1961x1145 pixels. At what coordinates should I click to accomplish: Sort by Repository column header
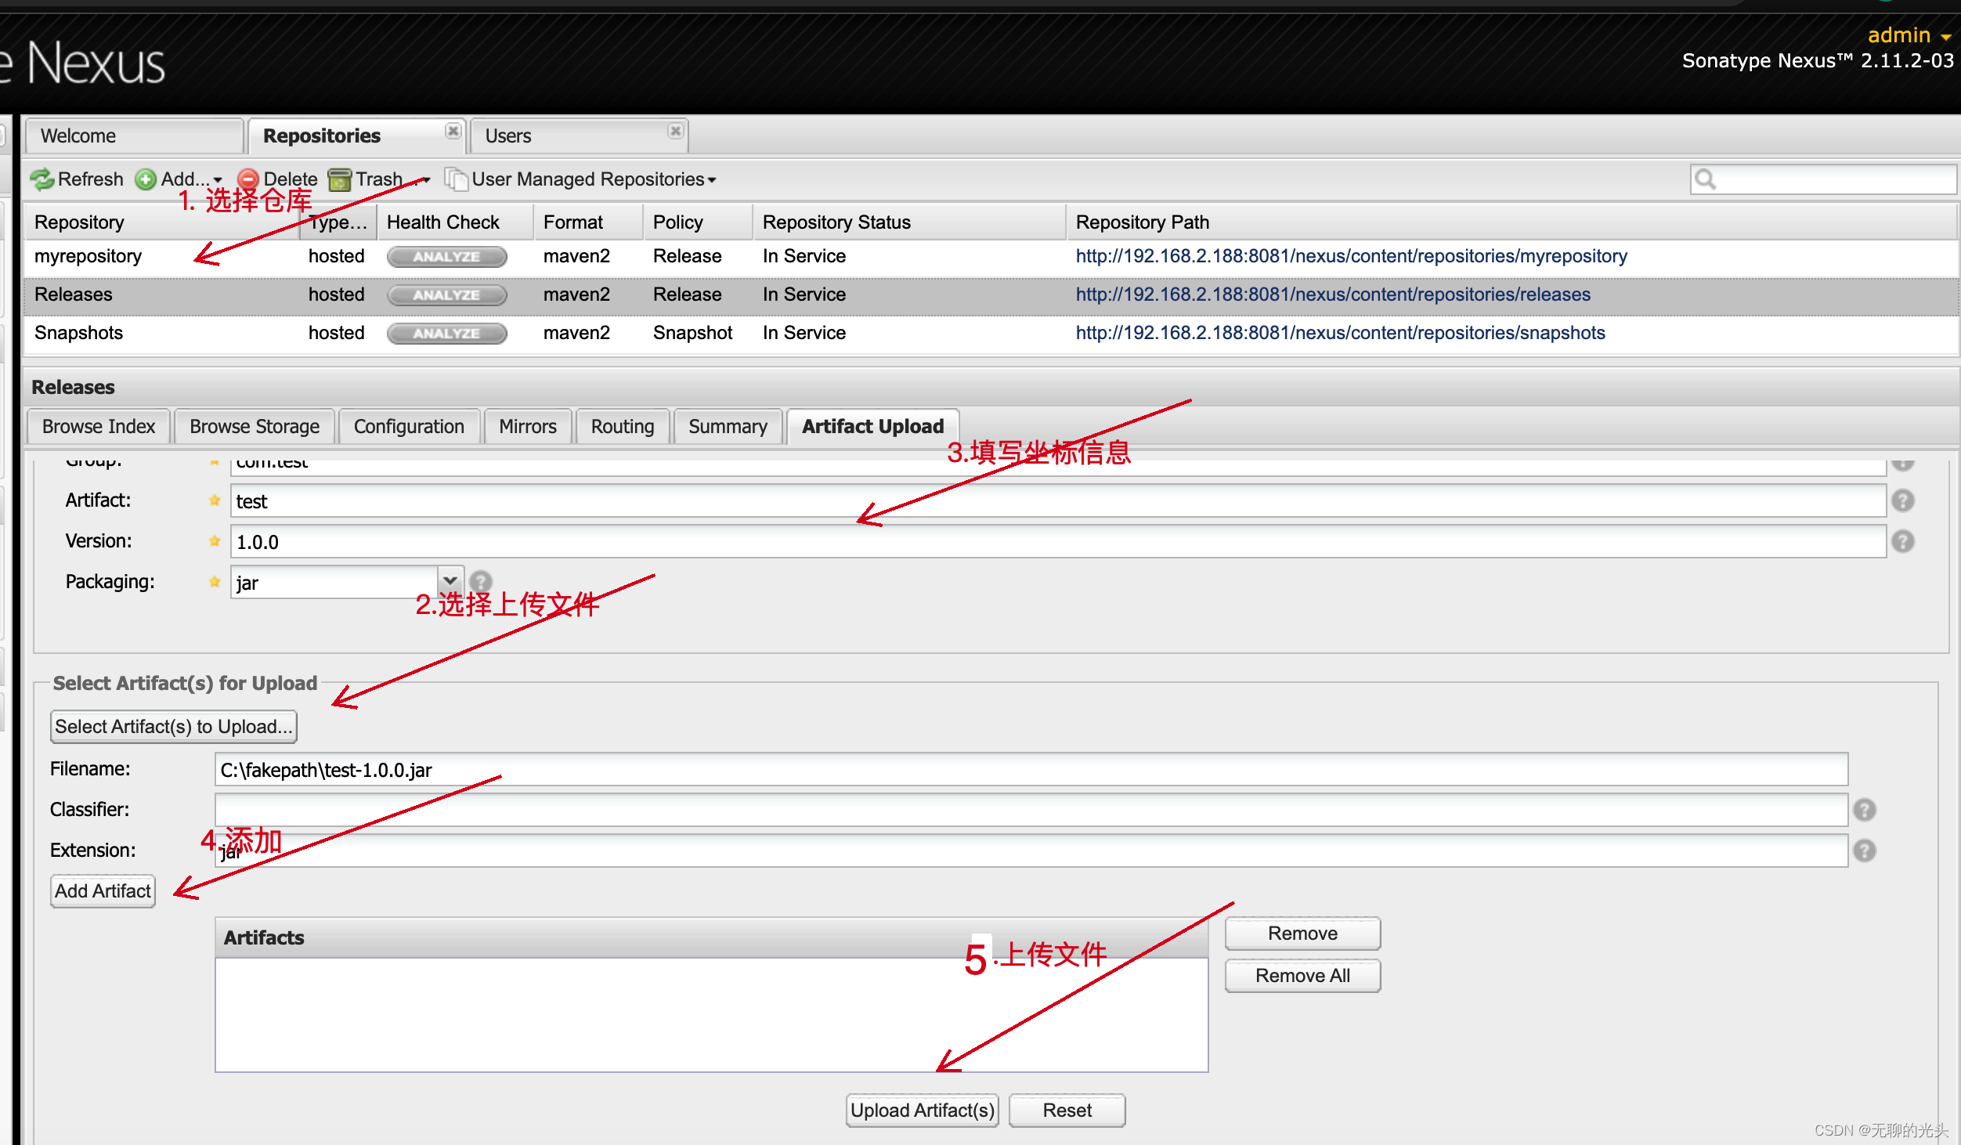pos(161,222)
